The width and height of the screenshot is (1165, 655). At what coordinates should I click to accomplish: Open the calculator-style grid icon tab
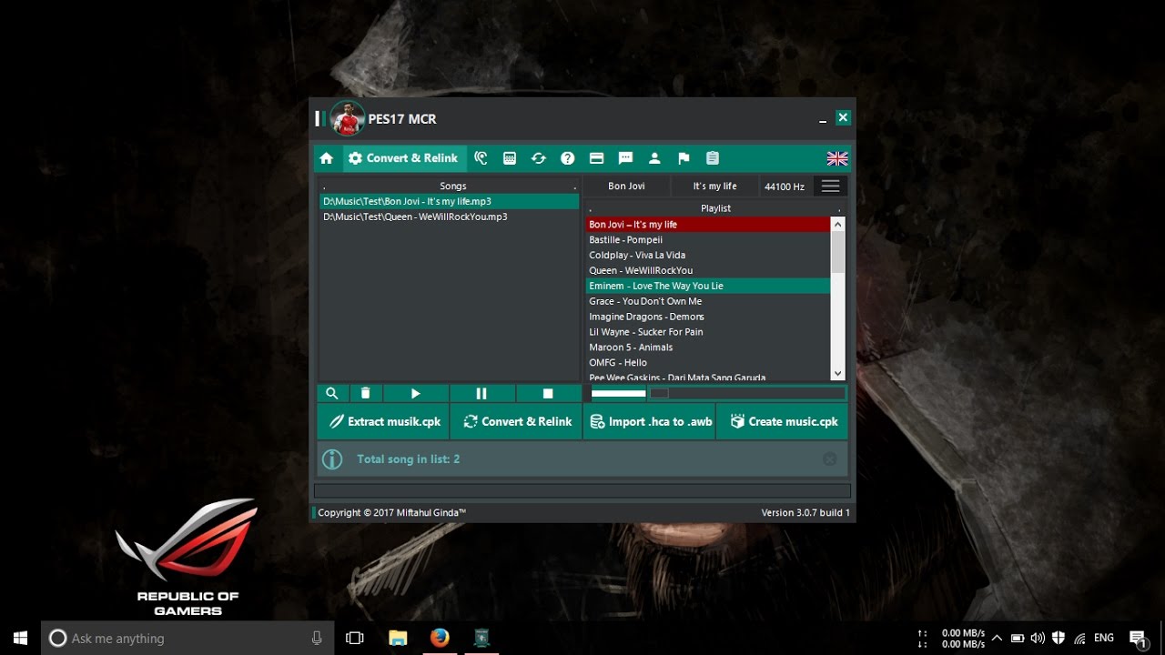[510, 158]
